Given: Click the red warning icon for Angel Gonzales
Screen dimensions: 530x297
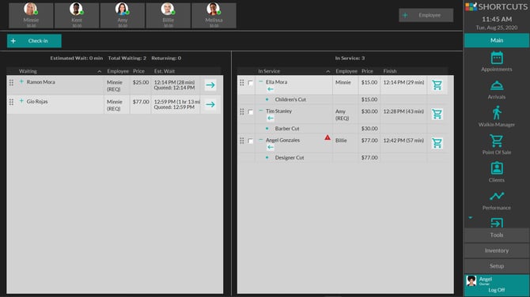Looking at the screenshot, I should point(327,137).
